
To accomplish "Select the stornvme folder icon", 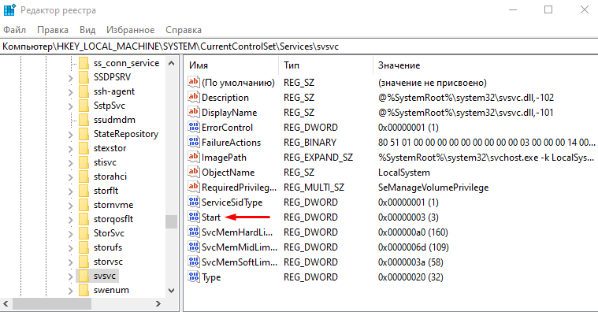I will click(x=84, y=205).
